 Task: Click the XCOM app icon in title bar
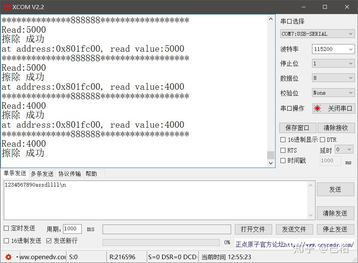pyautogui.click(x=7, y=7)
